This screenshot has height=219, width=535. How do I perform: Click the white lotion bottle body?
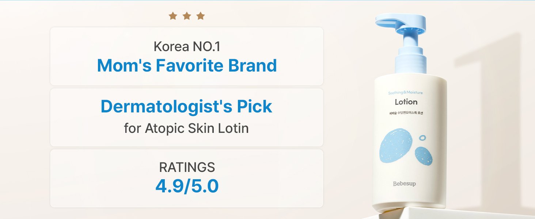click(409, 142)
